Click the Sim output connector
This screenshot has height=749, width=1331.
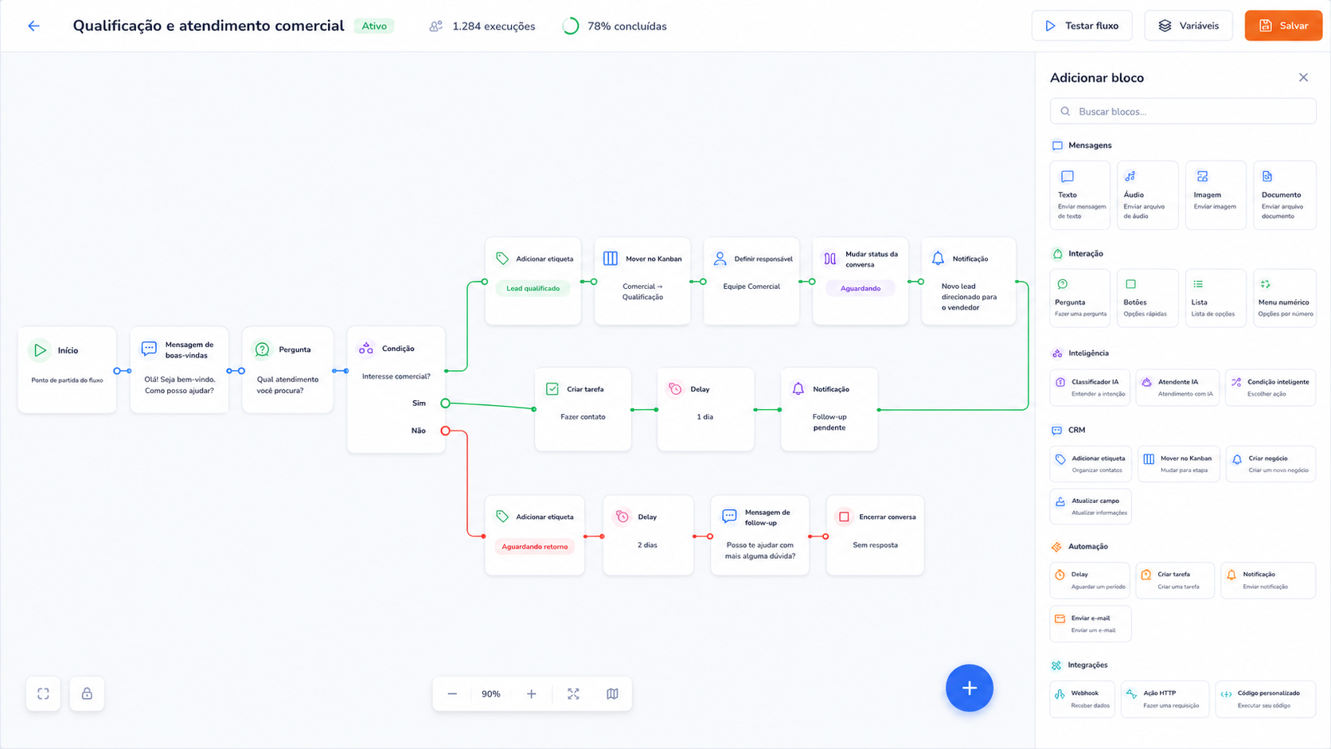point(445,404)
